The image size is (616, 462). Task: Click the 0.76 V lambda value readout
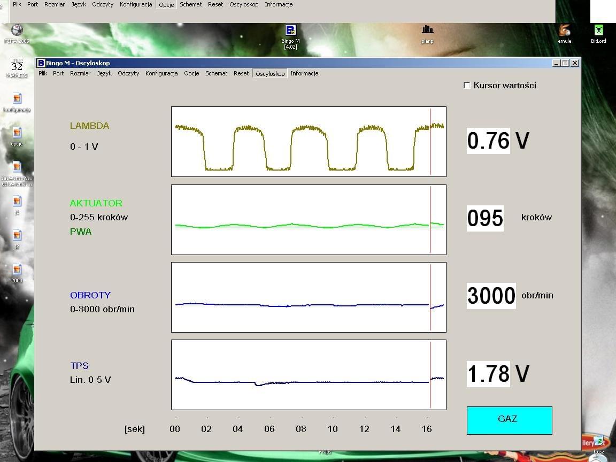coord(488,141)
